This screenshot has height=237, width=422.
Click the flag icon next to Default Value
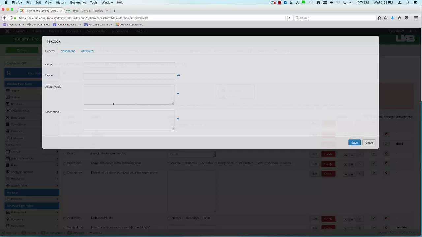point(178,94)
